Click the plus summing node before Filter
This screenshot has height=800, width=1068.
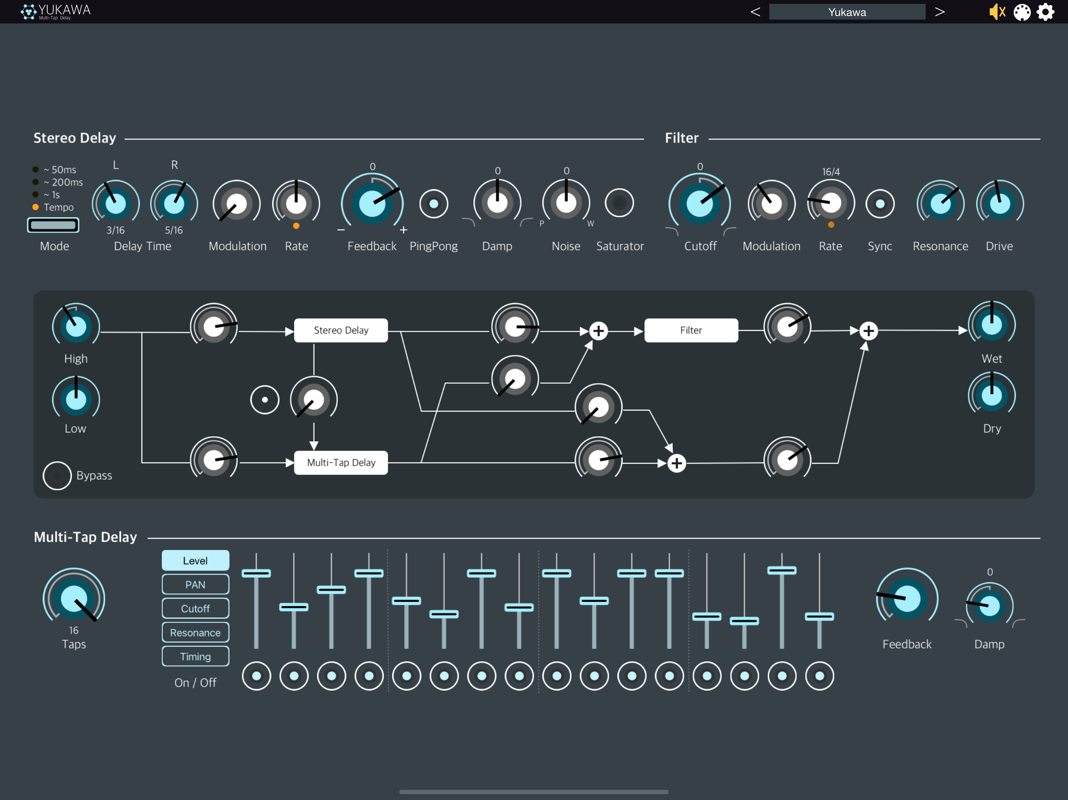[598, 331]
